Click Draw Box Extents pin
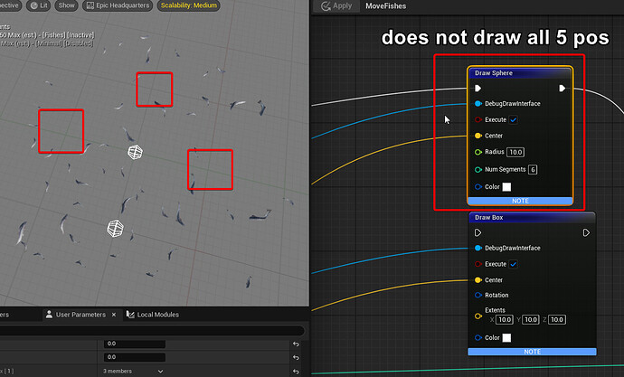 (478, 316)
